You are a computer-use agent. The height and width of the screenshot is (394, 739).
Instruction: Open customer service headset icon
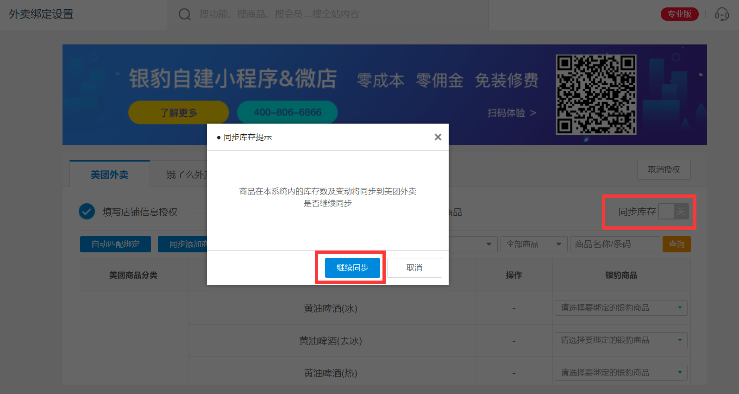[721, 14]
